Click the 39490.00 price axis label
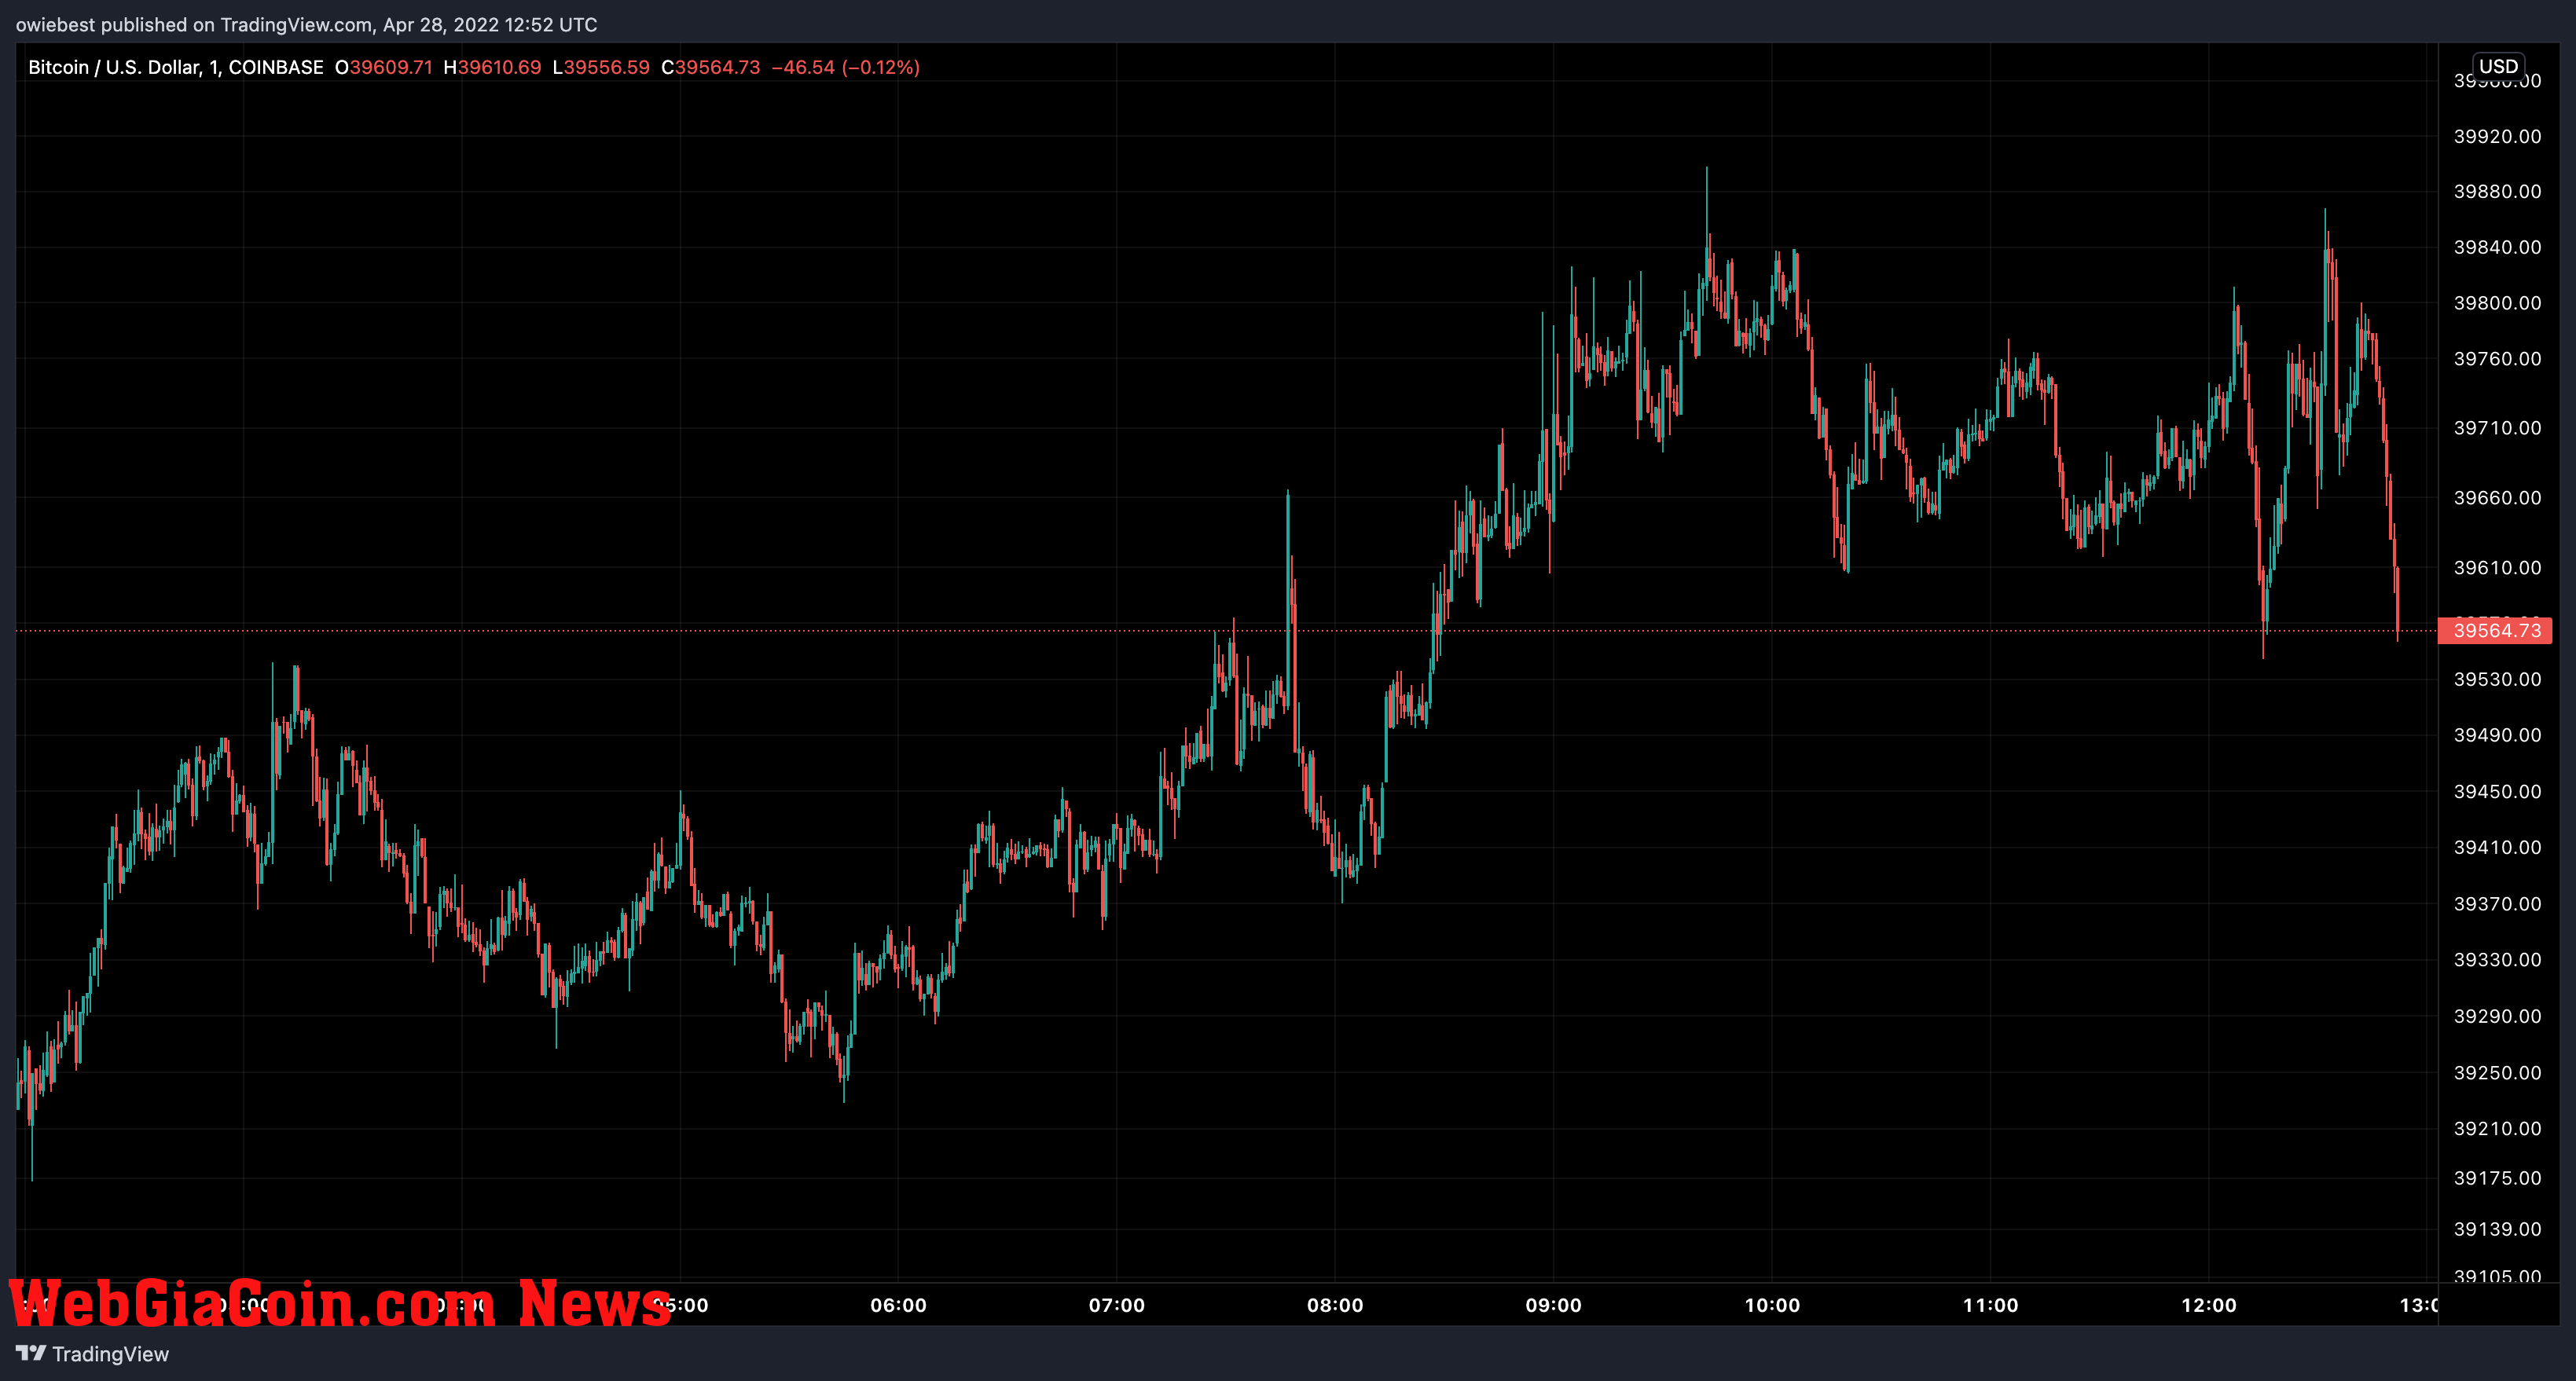Viewport: 2576px width, 1381px height. point(2497,734)
